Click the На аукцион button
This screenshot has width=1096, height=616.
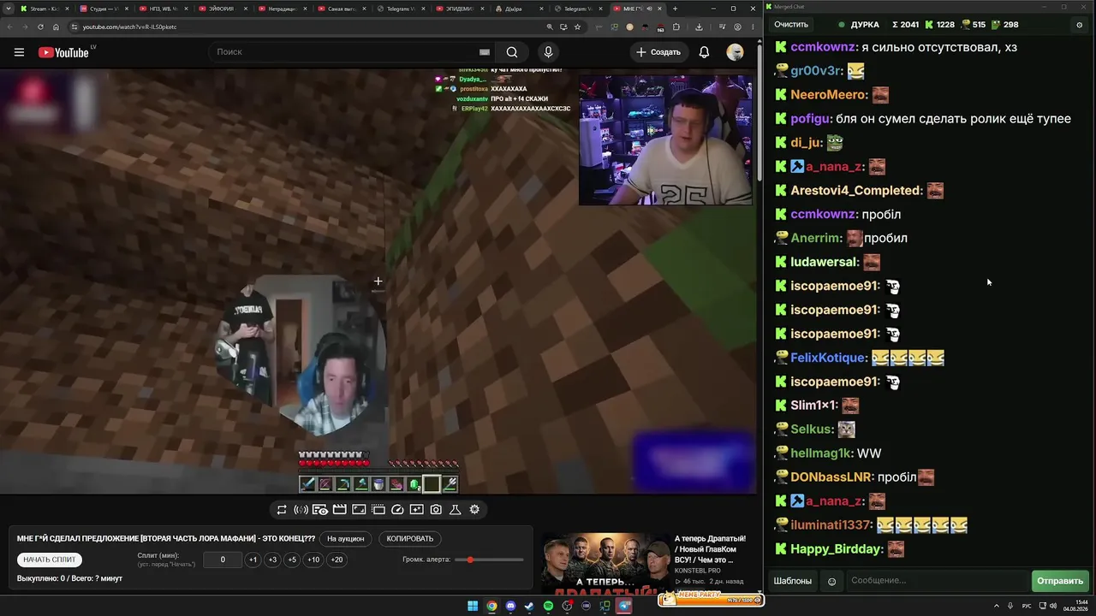click(x=346, y=539)
